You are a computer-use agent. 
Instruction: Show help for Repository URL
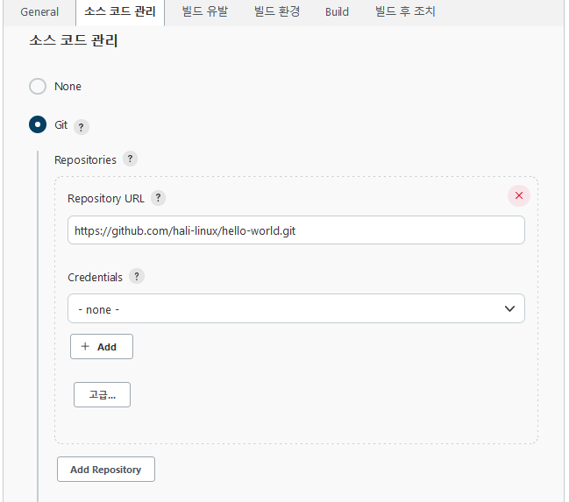pos(158,198)
